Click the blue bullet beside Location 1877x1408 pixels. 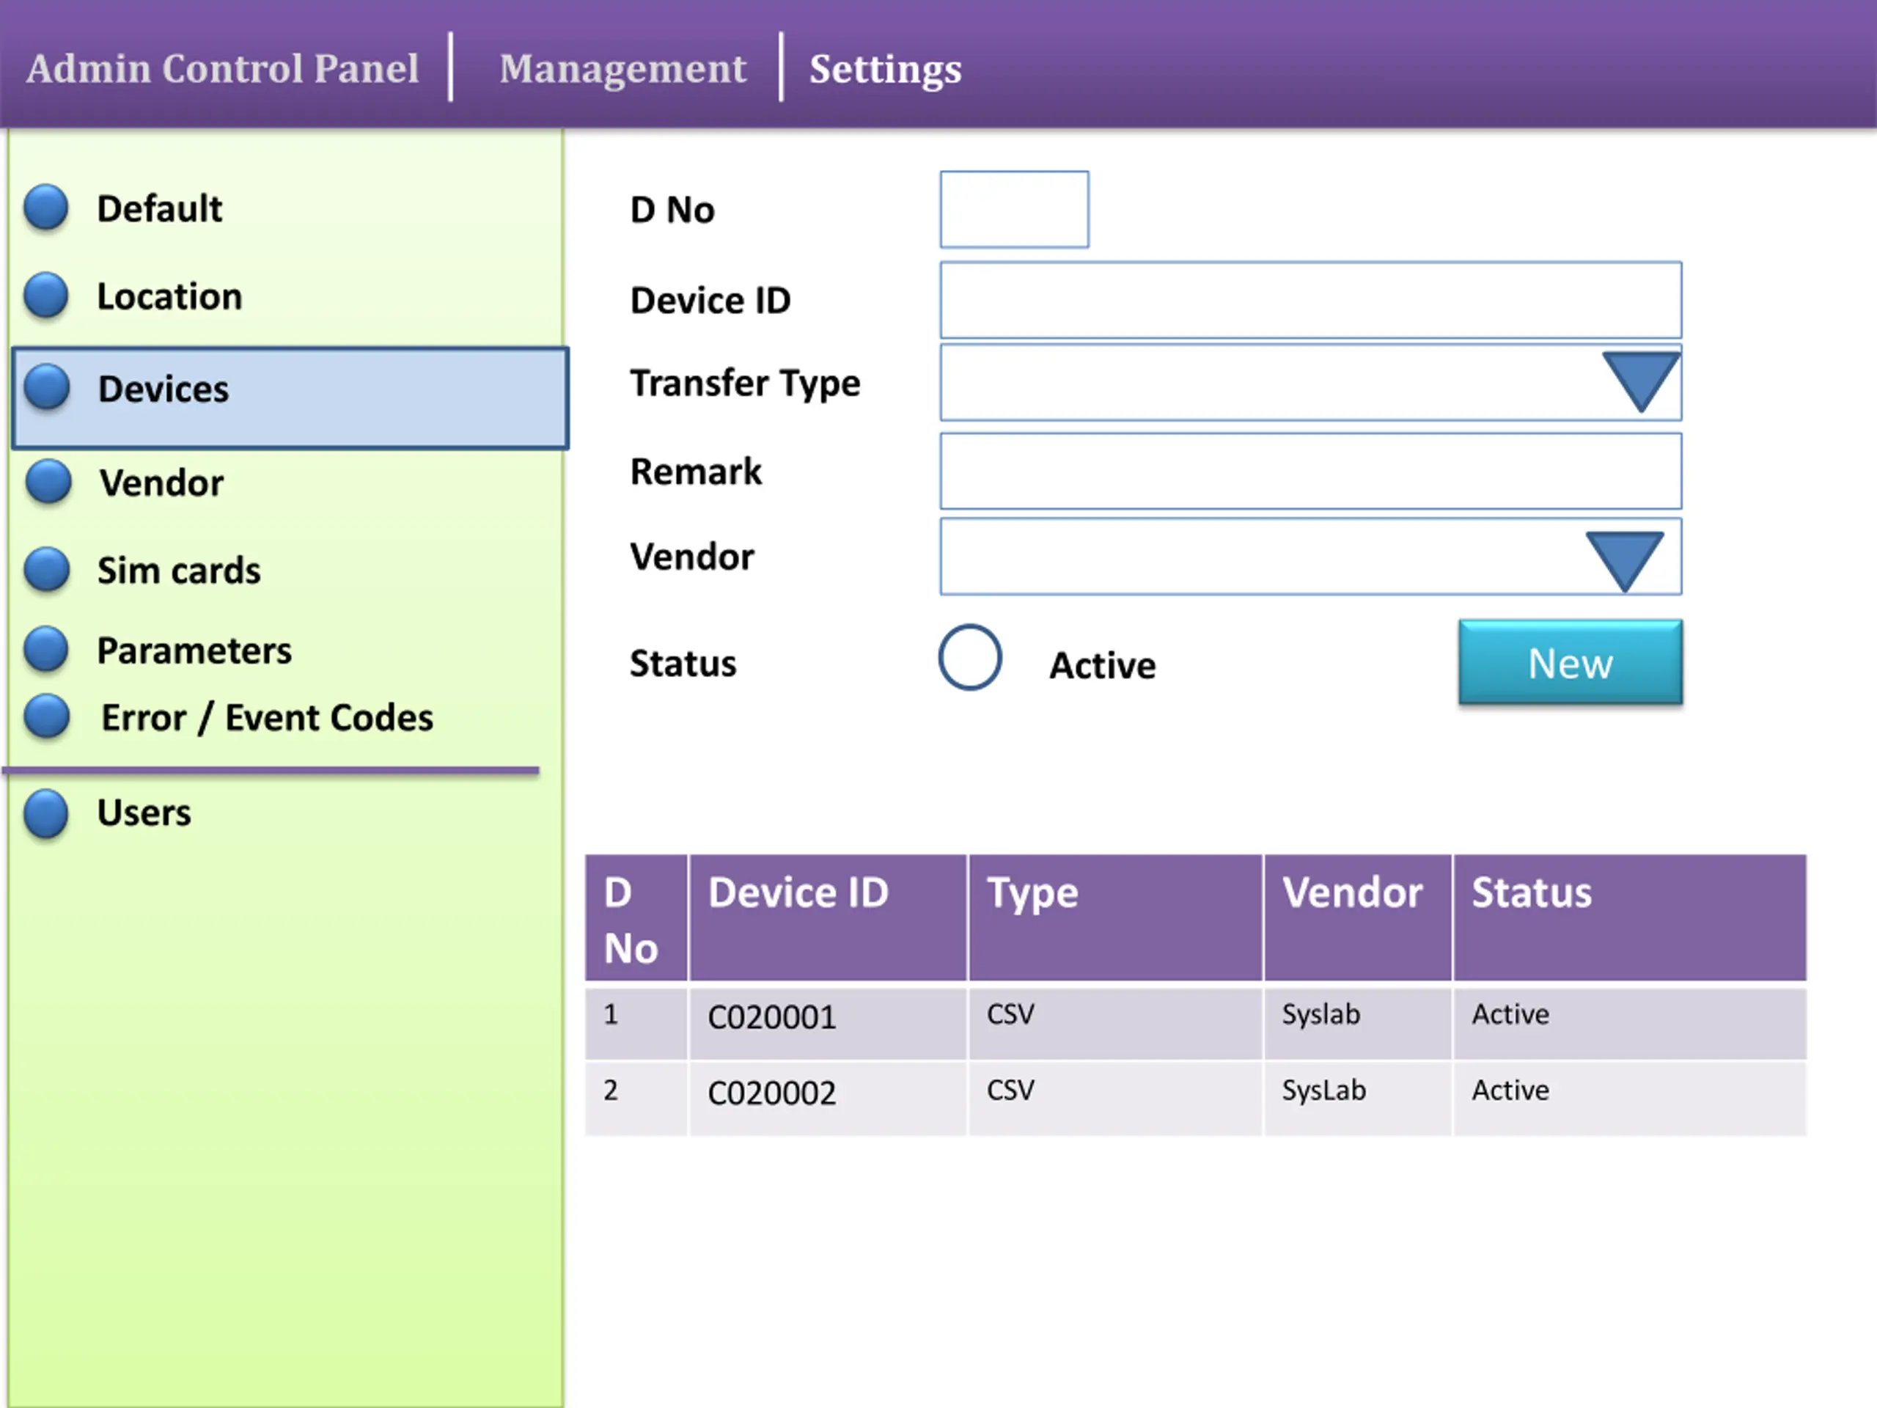pyautogui.click(x=45, y=296)
